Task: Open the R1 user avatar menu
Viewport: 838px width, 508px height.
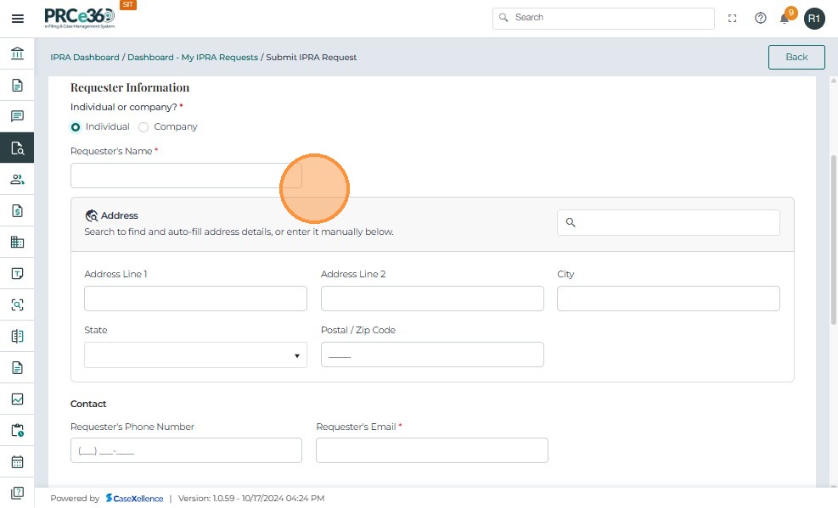Action: tap(814, 18)
